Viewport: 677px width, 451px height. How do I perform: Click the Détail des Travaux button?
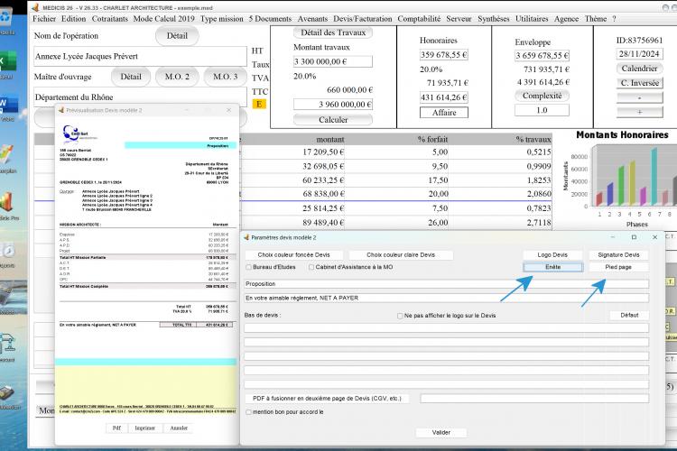(333, 32)
